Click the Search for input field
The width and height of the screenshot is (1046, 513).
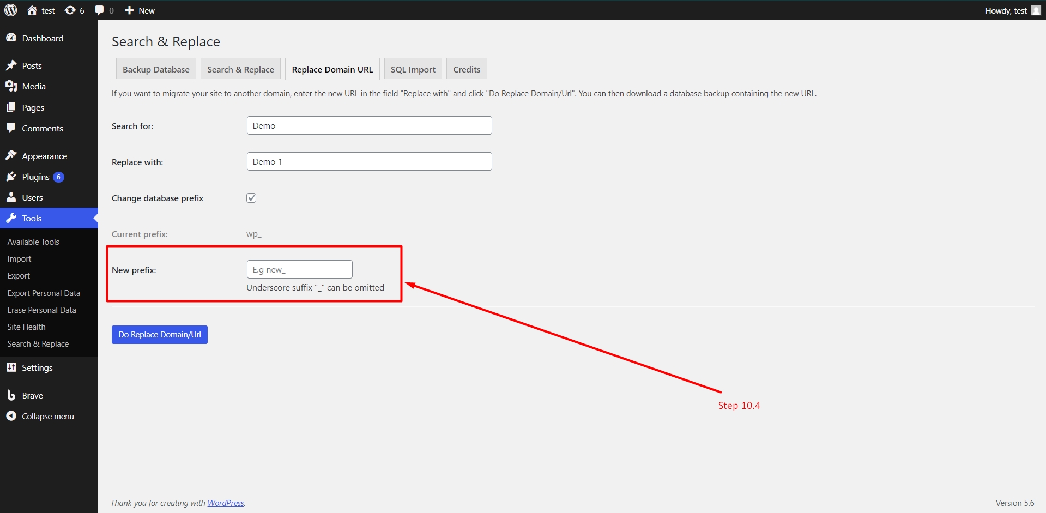point(370,125)
